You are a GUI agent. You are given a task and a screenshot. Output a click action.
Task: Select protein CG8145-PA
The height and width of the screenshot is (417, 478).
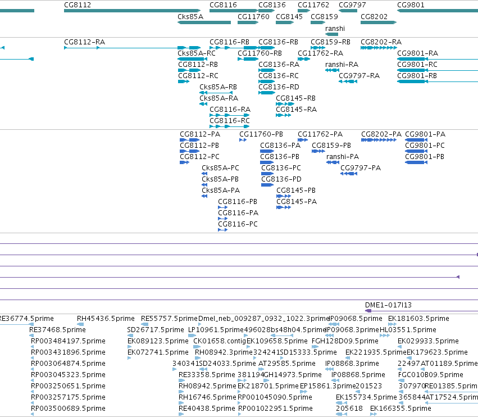point(284,207)
